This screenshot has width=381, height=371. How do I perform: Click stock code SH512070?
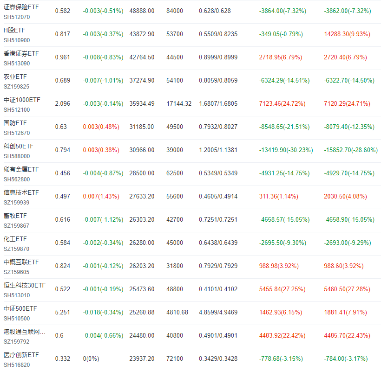click(x=17, y=17)
